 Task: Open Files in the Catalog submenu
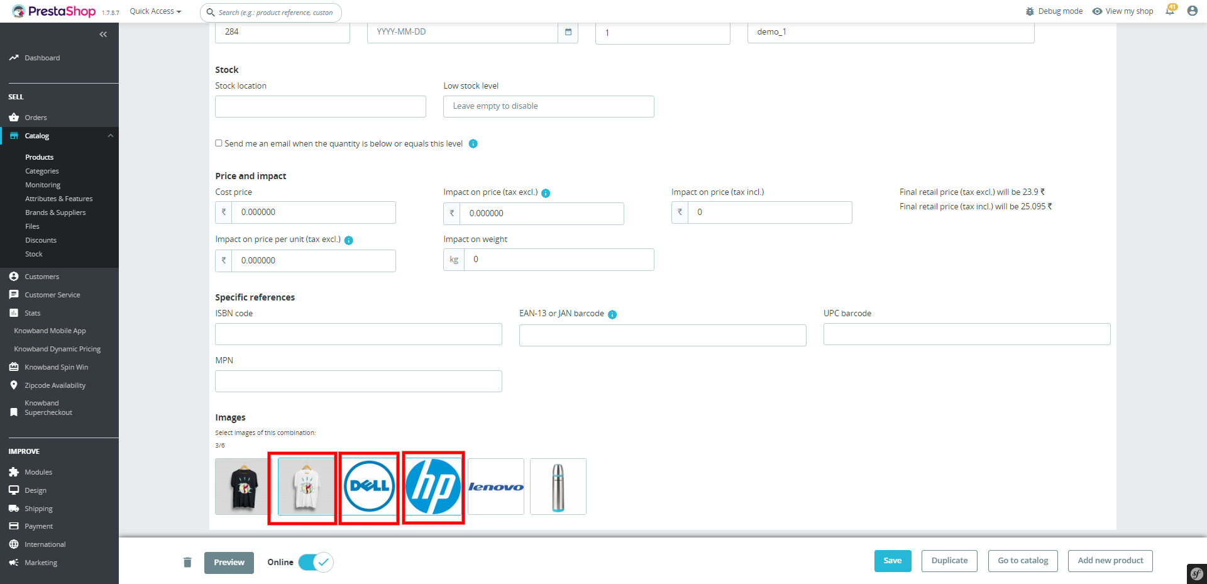pyautogui.click(x=32, y=226)
